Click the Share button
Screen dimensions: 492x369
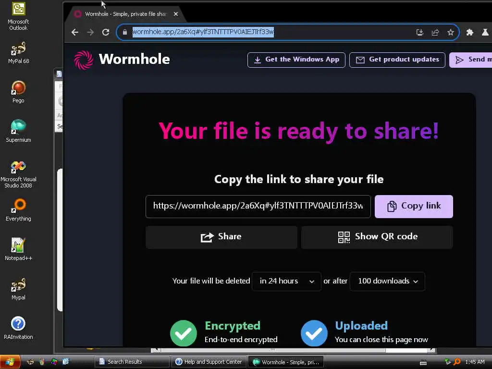tap(221, 237)
